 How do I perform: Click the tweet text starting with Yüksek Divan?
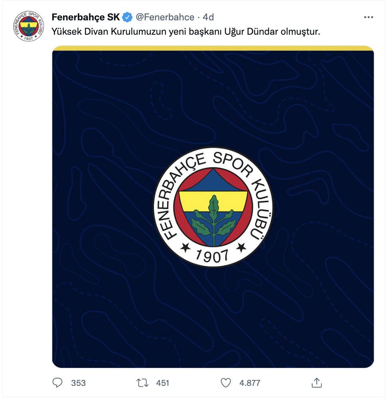click(186, 32)
